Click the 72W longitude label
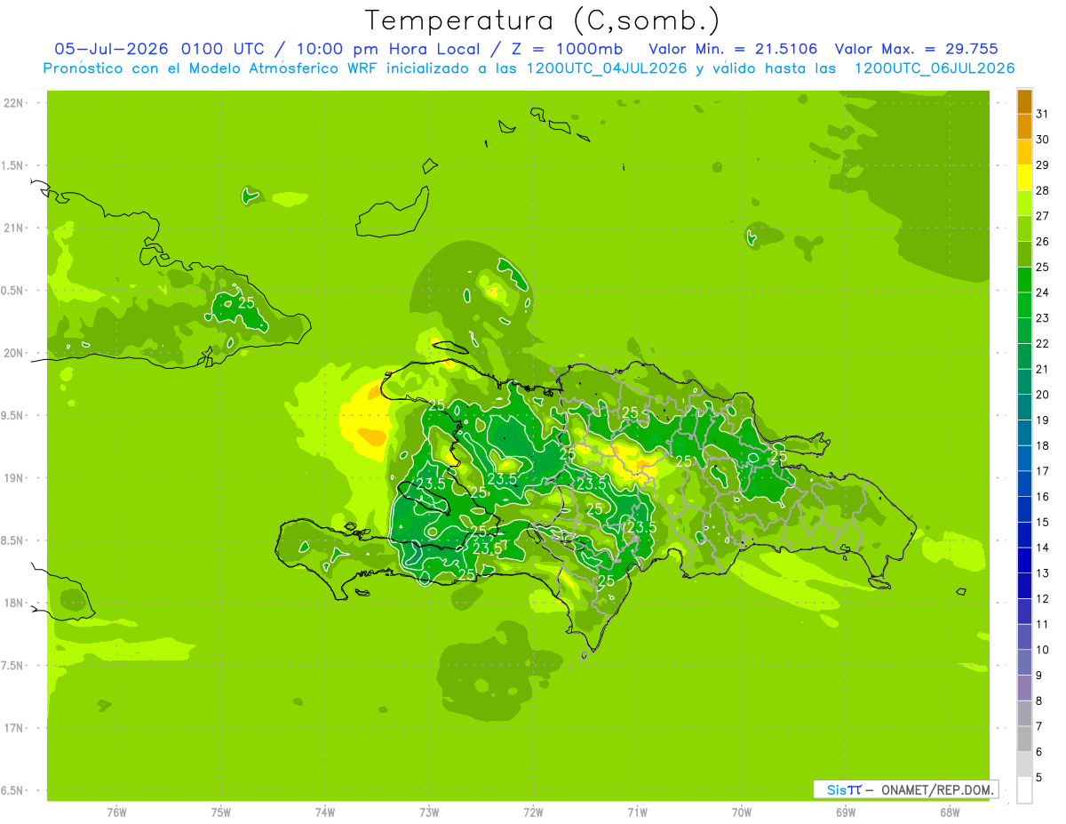Screen dimensions: 1066x824 point(533,812)
